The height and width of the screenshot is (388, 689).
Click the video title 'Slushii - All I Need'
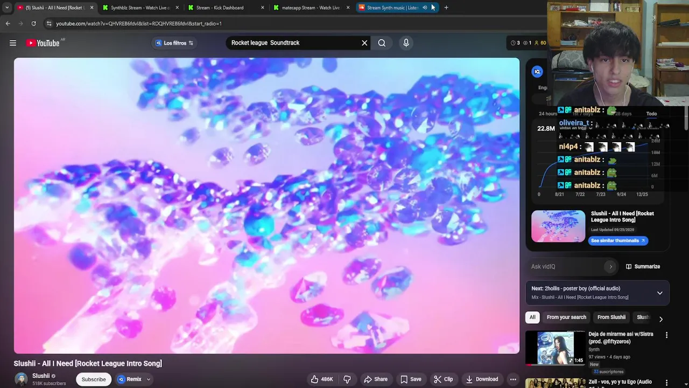point(88,364)
